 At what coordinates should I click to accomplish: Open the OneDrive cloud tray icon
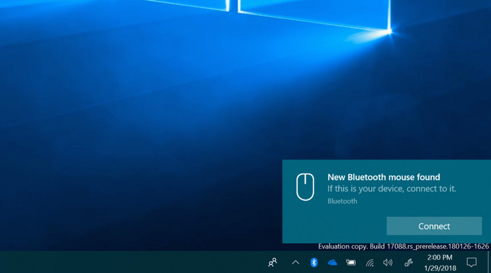332,262
